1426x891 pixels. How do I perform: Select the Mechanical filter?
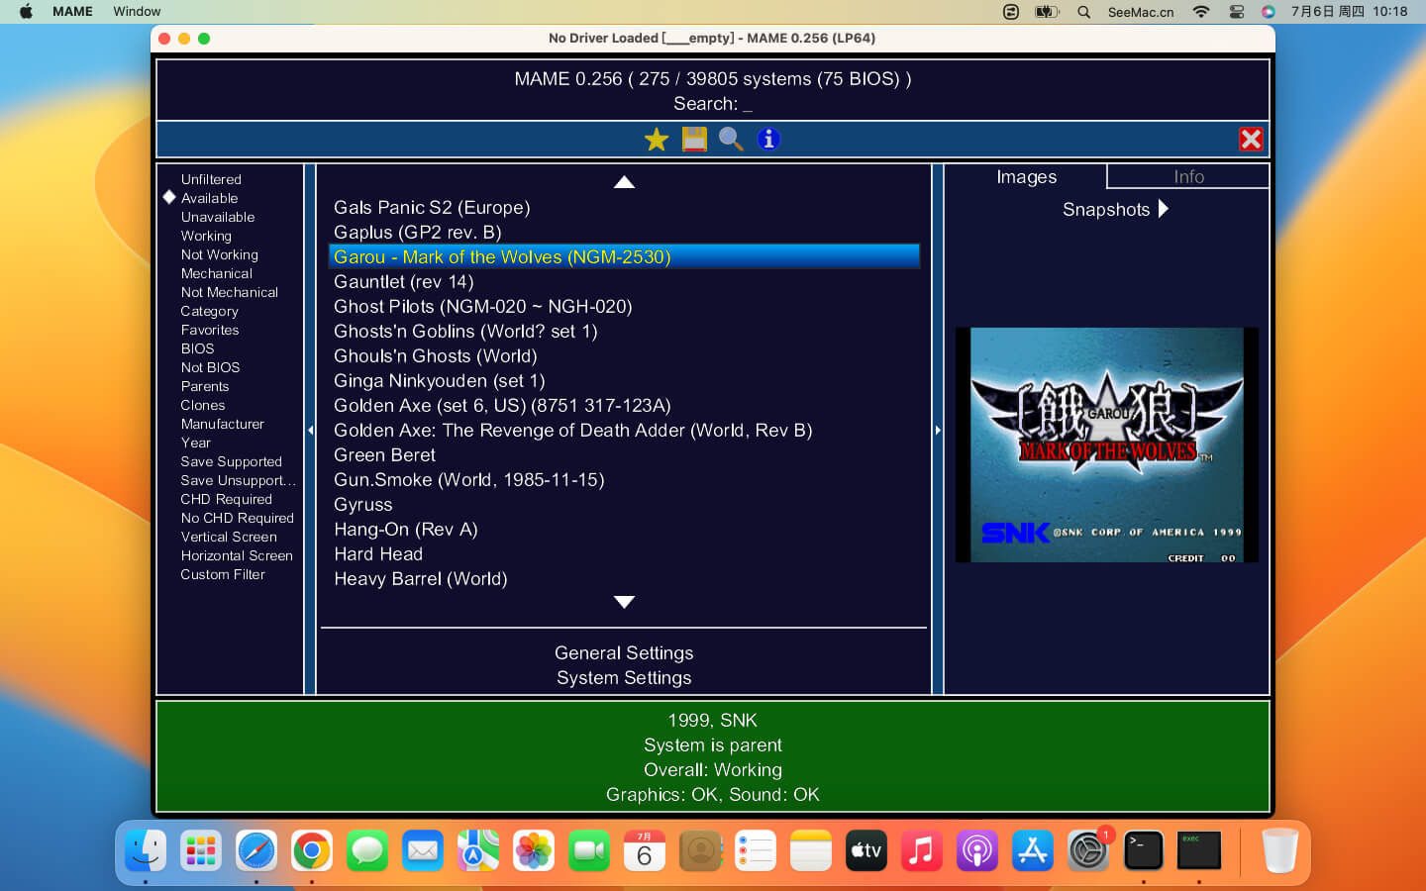coord(216,273)
